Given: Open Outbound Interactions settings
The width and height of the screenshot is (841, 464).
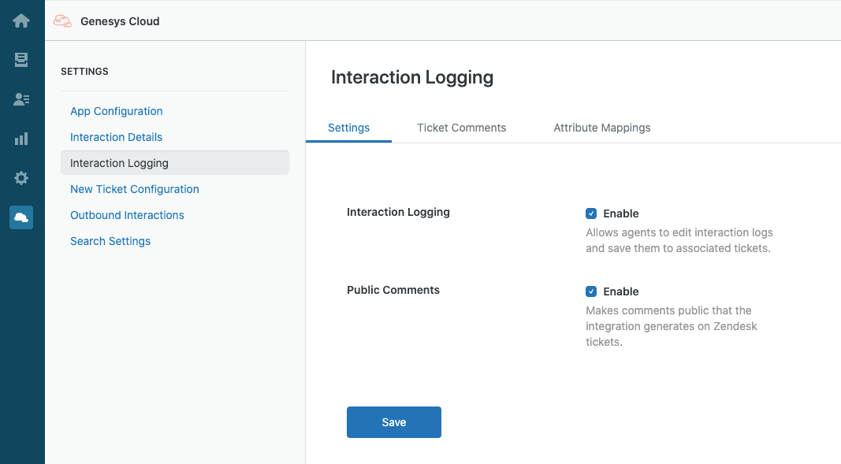Looking at the screenshot, I should point(127,215).
